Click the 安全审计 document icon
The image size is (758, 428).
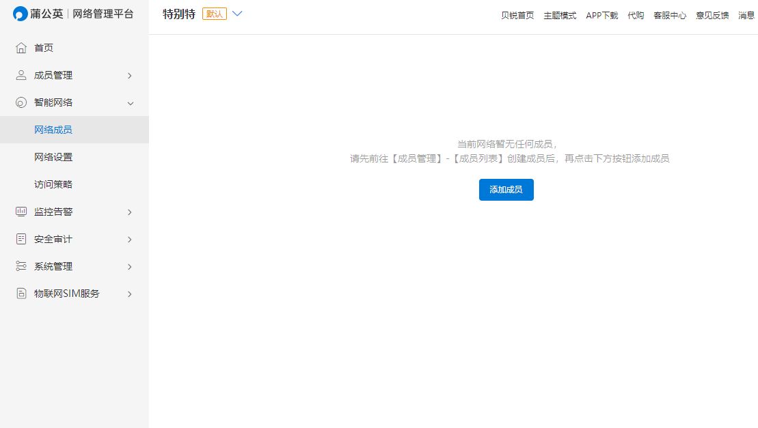point(21,239)
